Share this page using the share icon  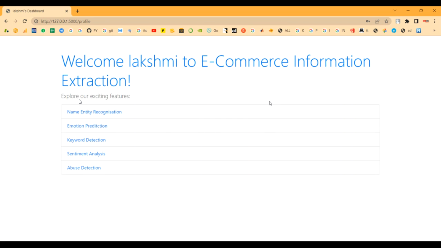pyautogui.click(x=377, y=21)
